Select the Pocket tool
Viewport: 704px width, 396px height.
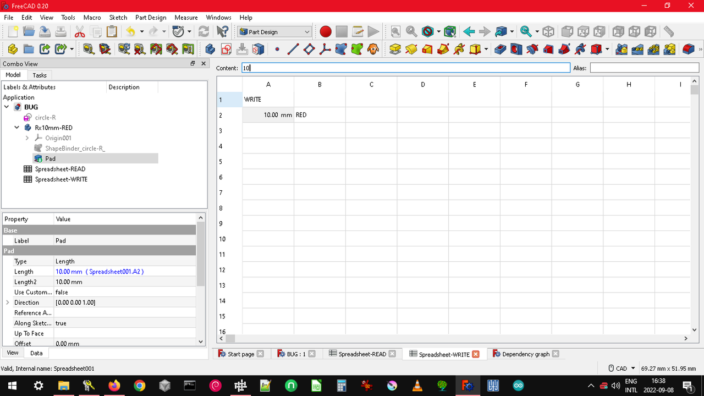501,49
